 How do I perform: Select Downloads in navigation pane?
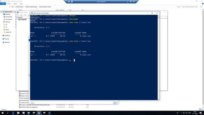9,17
